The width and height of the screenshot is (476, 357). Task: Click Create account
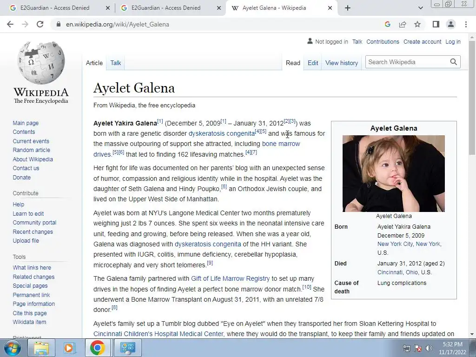pyautogui.click(x=422, y=41)
